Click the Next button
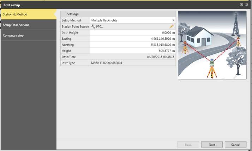Screen dimensions: 252x151 [212, 145]
